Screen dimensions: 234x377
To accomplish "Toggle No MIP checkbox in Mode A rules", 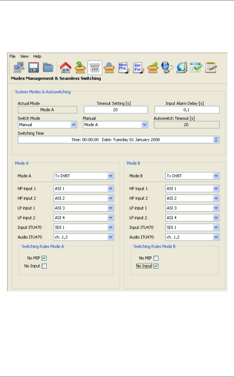I will pos(44,258).
